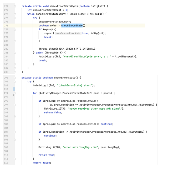
Task: Click fold end marker at line 306
Action: 15,140
